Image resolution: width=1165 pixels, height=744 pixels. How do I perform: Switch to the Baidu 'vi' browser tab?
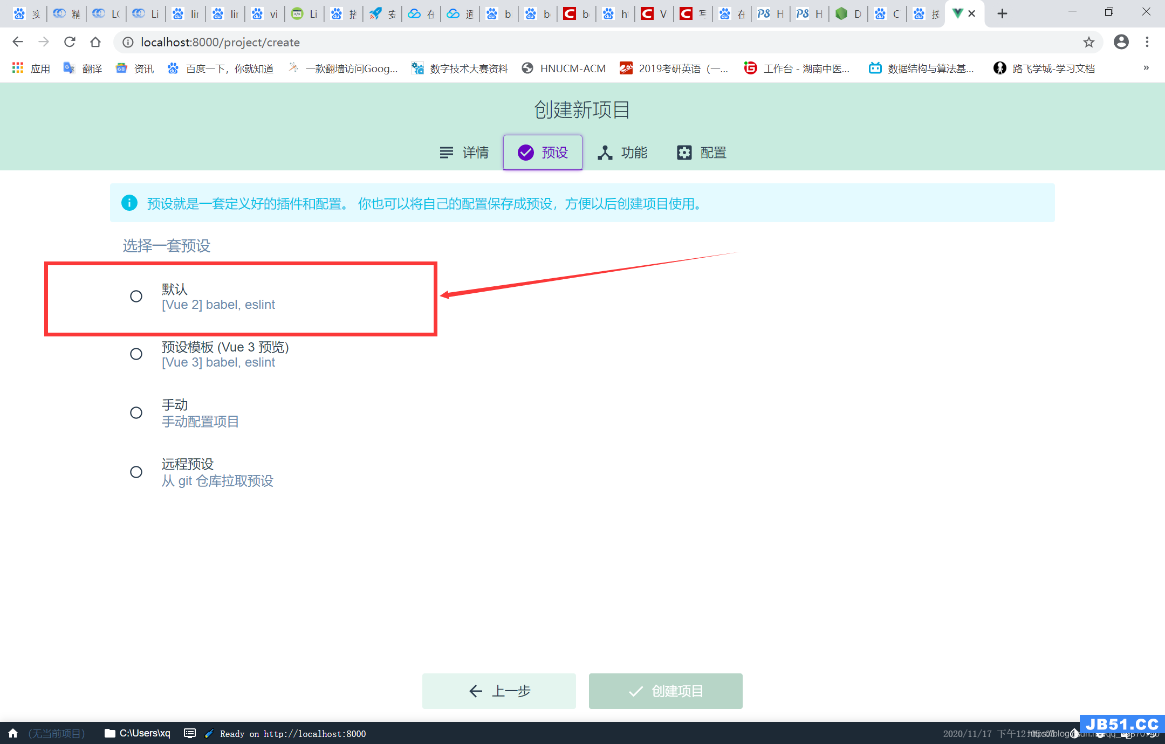tap(265, 13)
